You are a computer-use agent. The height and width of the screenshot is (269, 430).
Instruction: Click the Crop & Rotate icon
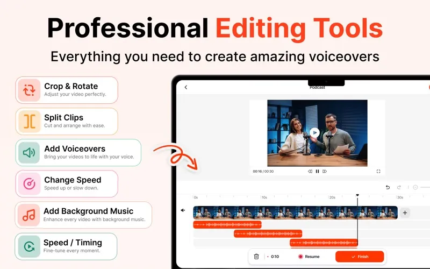[30, 90]
